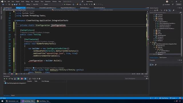The height and width of the screenshot is (103, 183).
Task: Click the Live Share button
Action: 166,5
